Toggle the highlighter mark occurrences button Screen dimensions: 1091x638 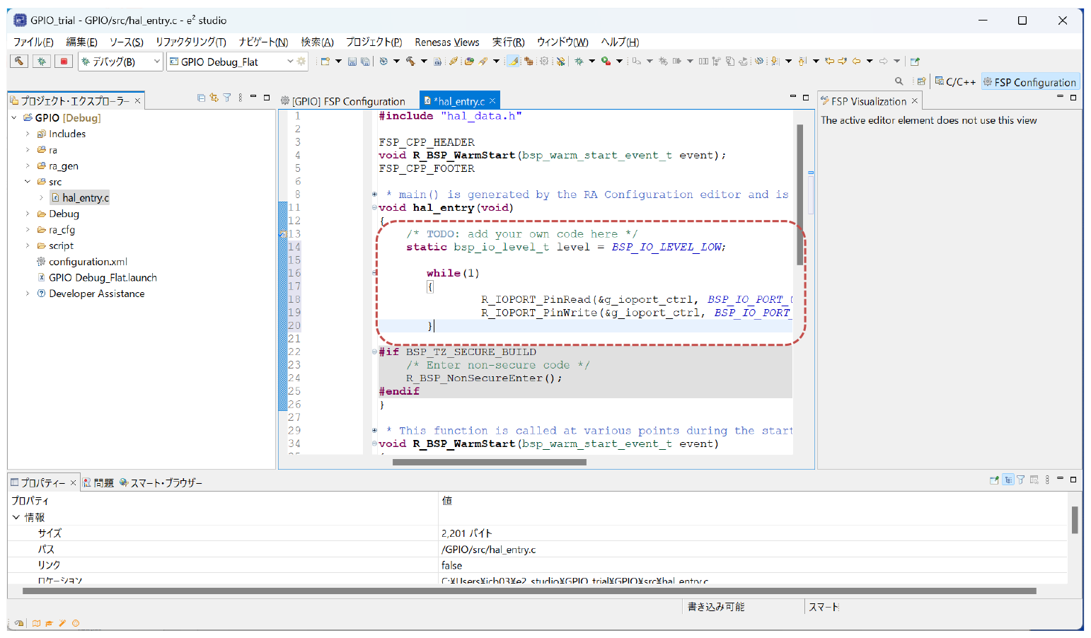513,62
